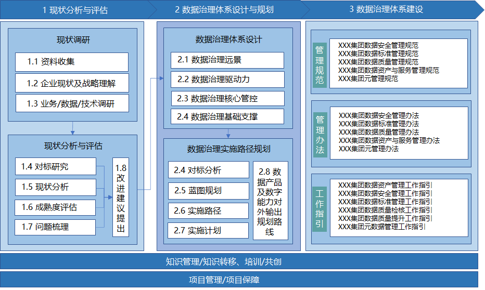Click 'XXX集团数据安全管理规范' text line
This screenshot has height=290, width=485.
click(378, 46)
